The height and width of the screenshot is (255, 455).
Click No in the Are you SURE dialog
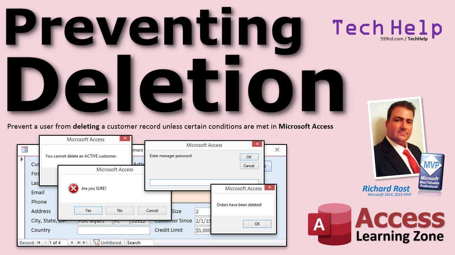point(120,210)
